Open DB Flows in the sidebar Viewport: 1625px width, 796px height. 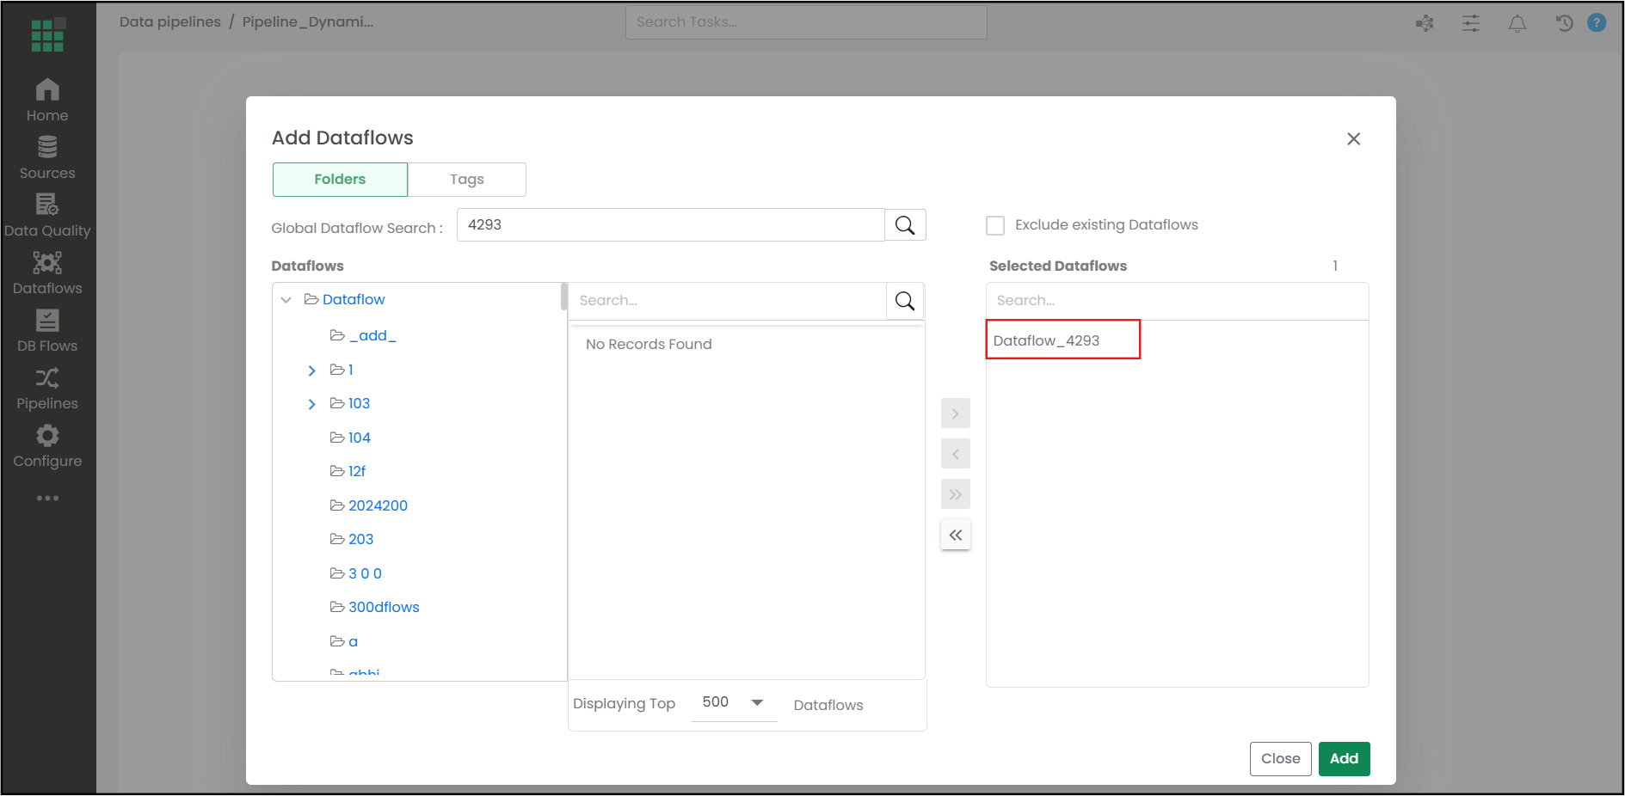(x=47, y=330)
